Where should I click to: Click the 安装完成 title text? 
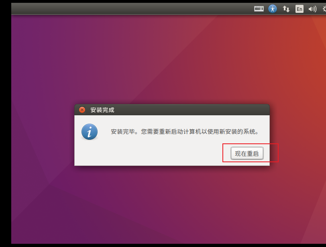click(x=102, y=110)
